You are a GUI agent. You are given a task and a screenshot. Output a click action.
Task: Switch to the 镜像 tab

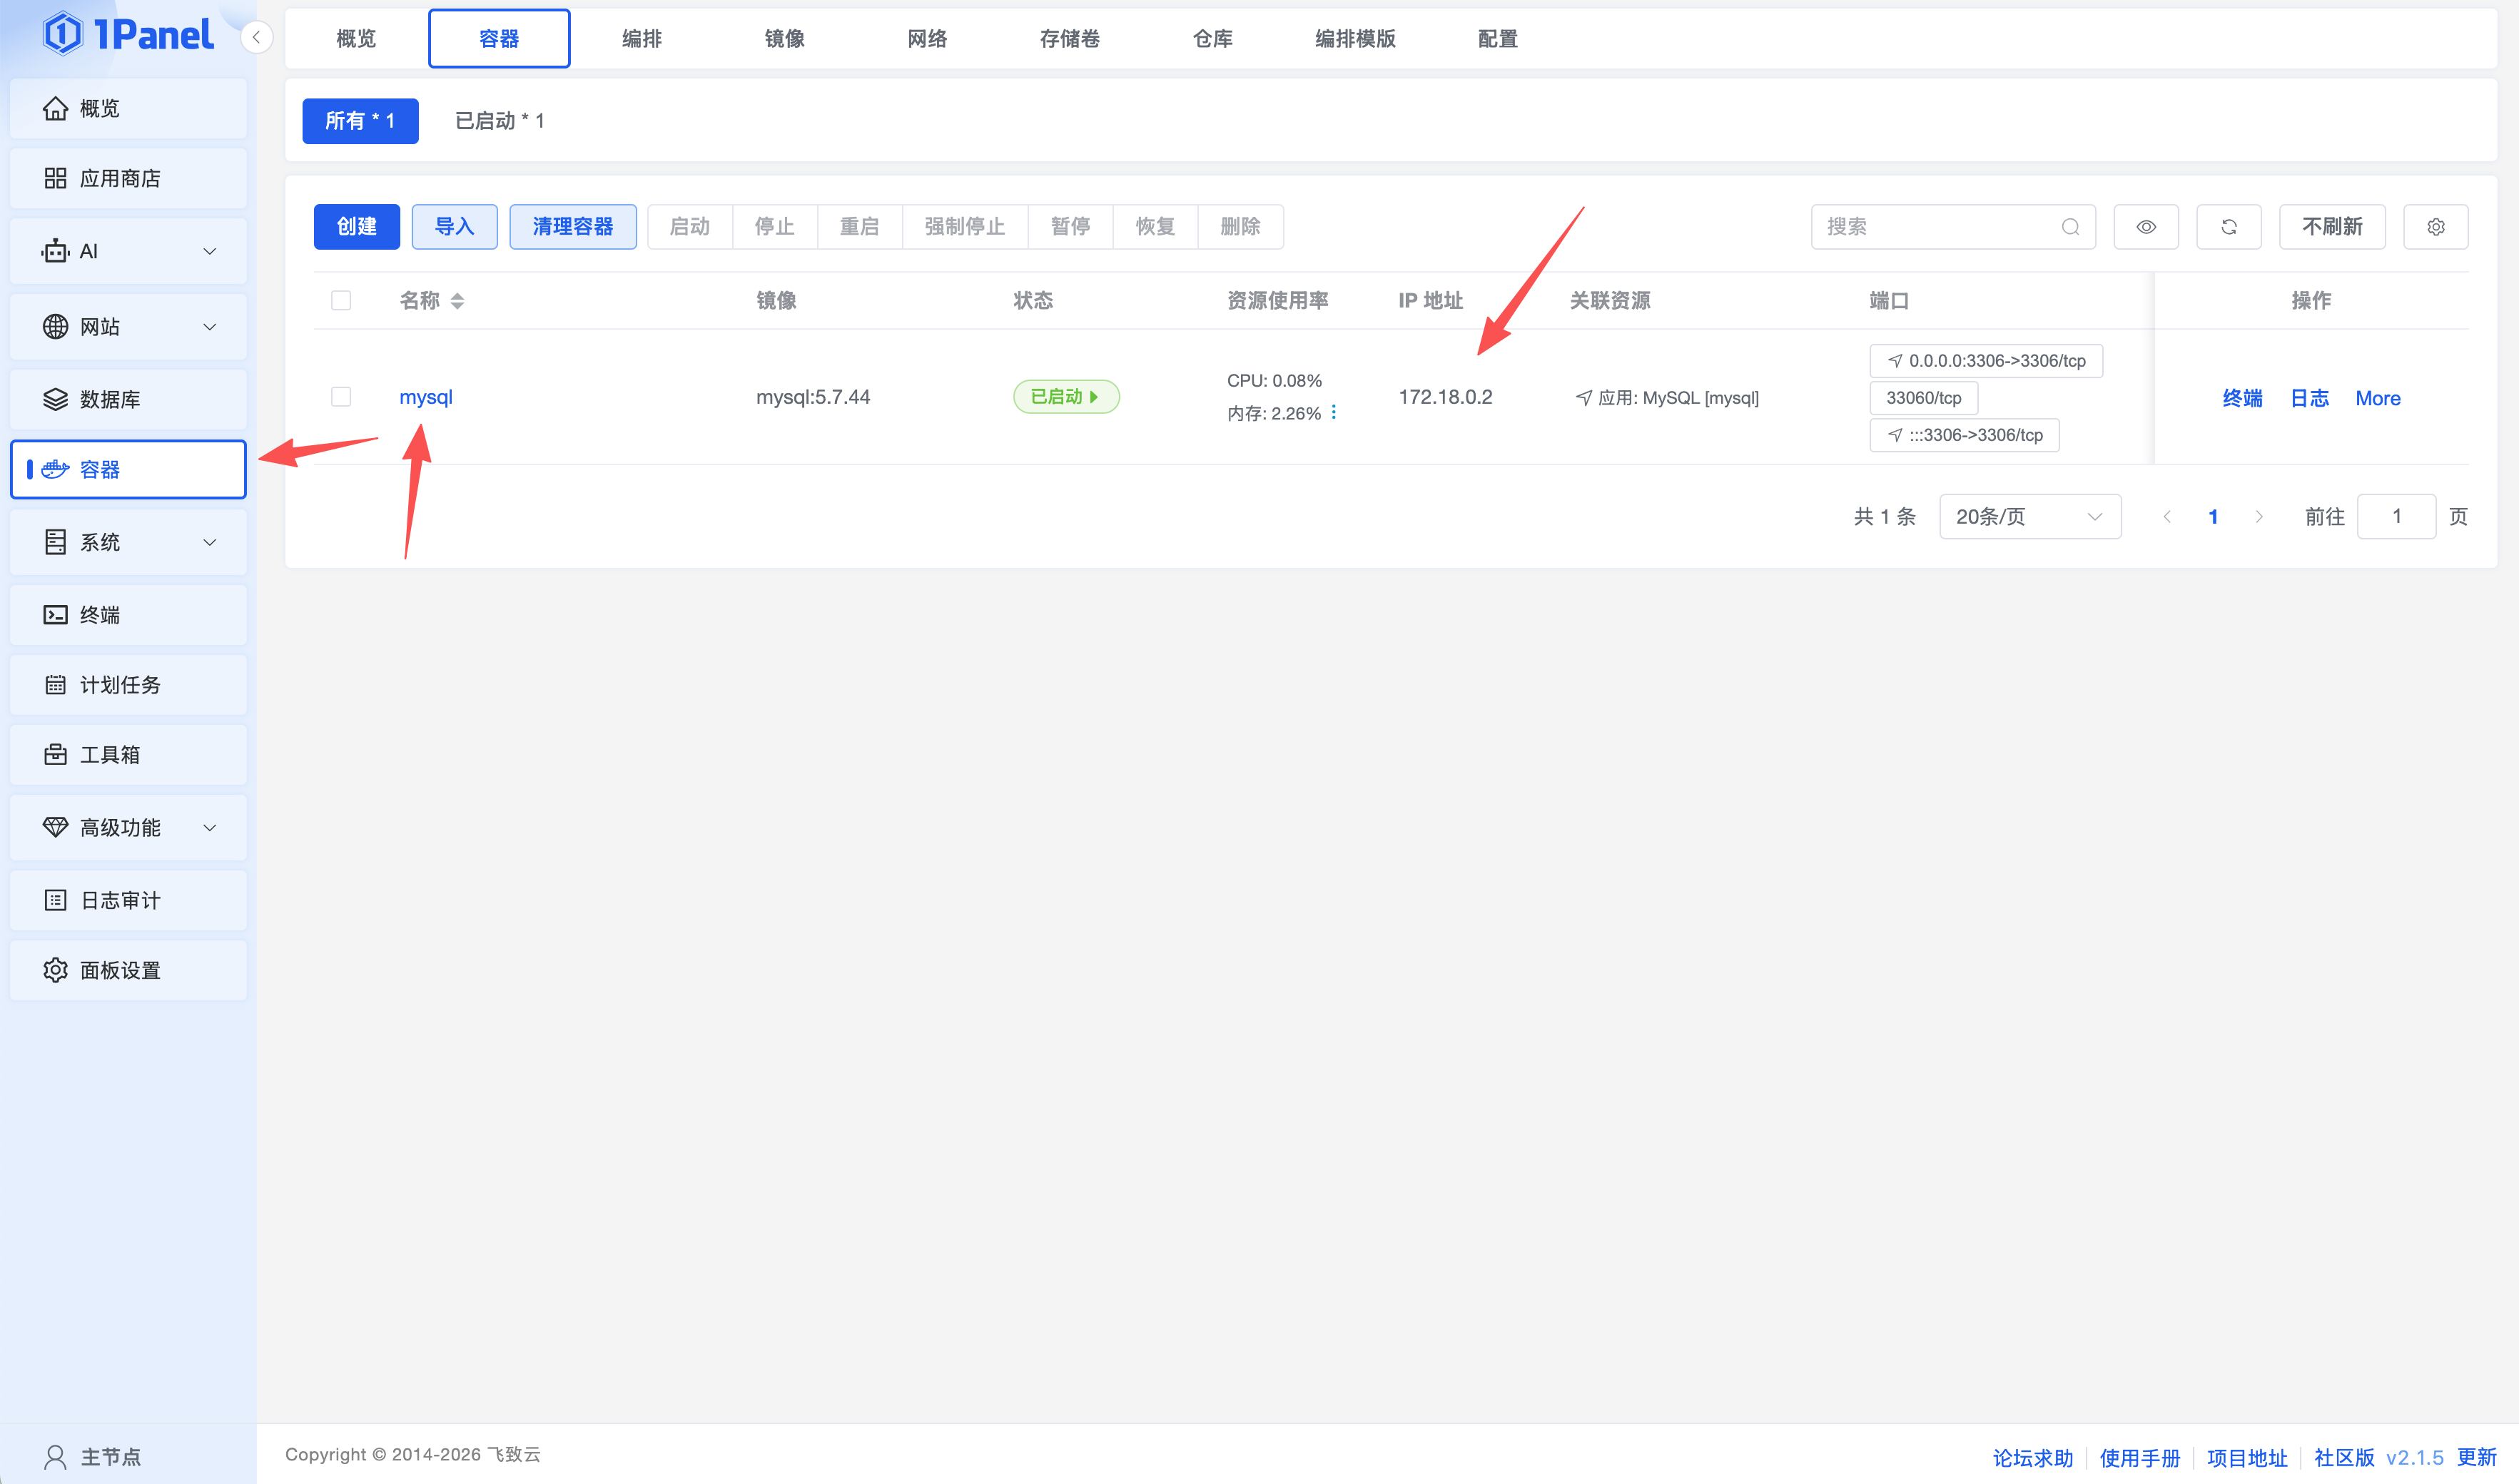point(784,39)
